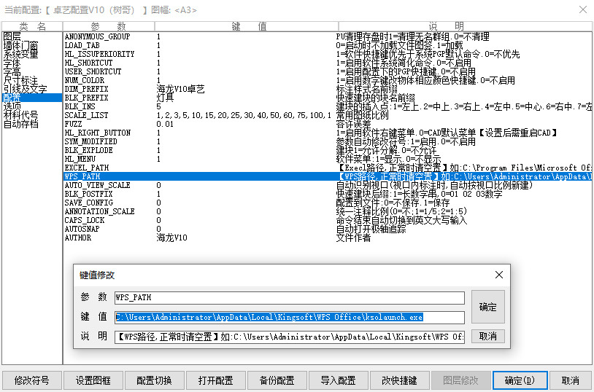
Task: Click the 参数 field showing WPS_PATH
Action: coord(289,297)
